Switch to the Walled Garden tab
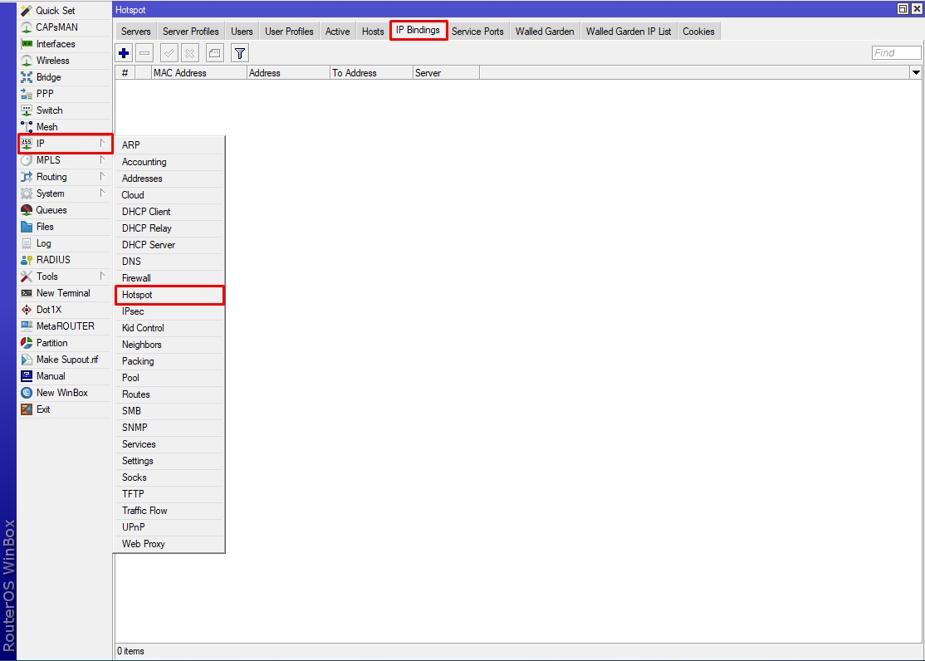 coord(545,32)
